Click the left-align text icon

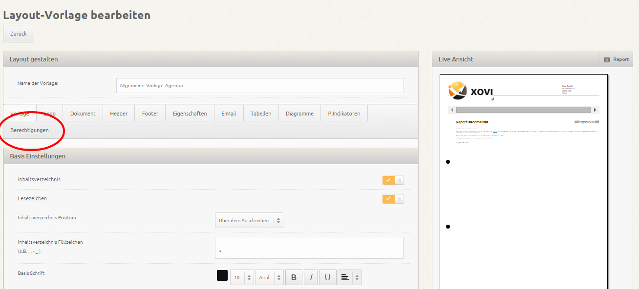[345, 277]
